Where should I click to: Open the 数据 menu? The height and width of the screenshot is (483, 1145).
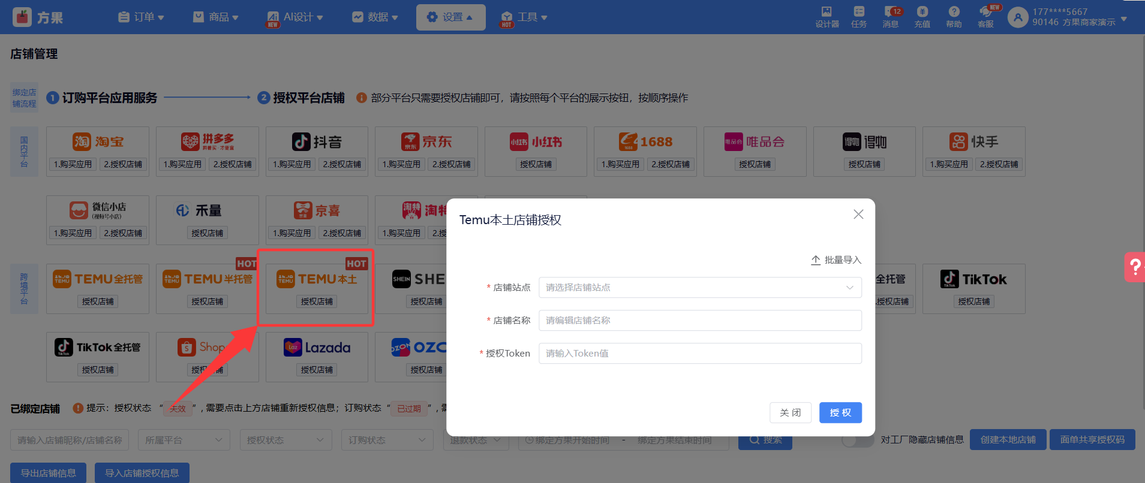[x=375, y=17]
